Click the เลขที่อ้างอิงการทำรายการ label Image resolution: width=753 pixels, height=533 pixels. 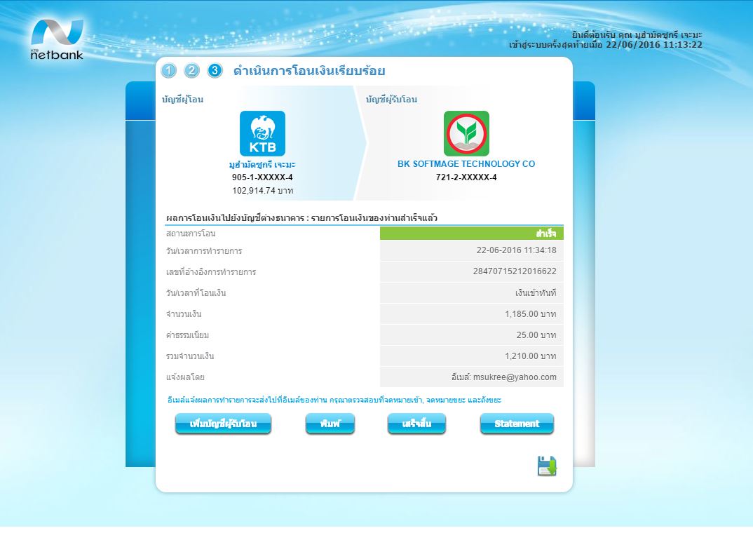pos(211,272)
